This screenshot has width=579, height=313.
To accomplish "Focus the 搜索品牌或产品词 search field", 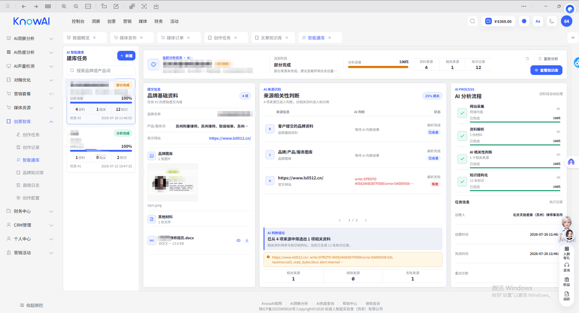I will point(101,70).
